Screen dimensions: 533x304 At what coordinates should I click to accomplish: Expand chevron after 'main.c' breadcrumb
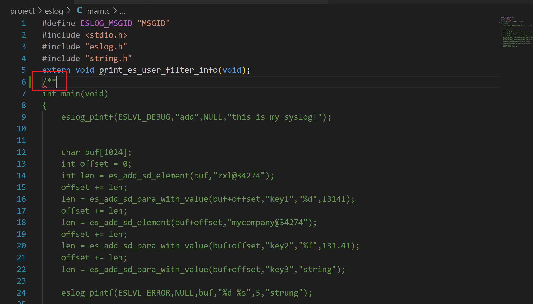tap(115, 11)
